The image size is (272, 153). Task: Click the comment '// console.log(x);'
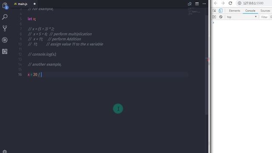(x=42, y=54)
